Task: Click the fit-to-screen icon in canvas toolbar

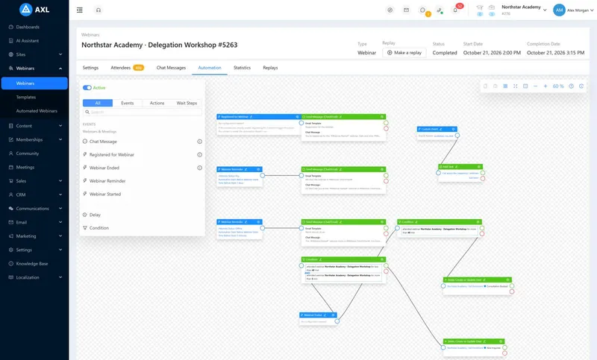Action: (515, 86)
